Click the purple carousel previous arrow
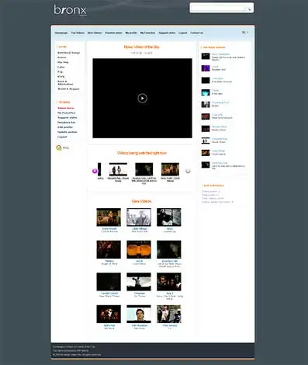Image resolution: width=308 pixels, height=365 pixels. tap(95, 171)
